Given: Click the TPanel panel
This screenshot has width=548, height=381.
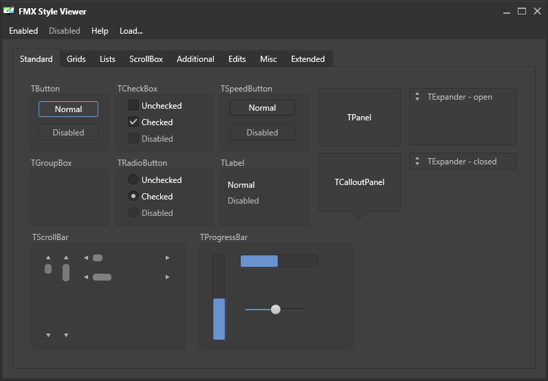Looking at the screenshot, I should pos(360,117).
